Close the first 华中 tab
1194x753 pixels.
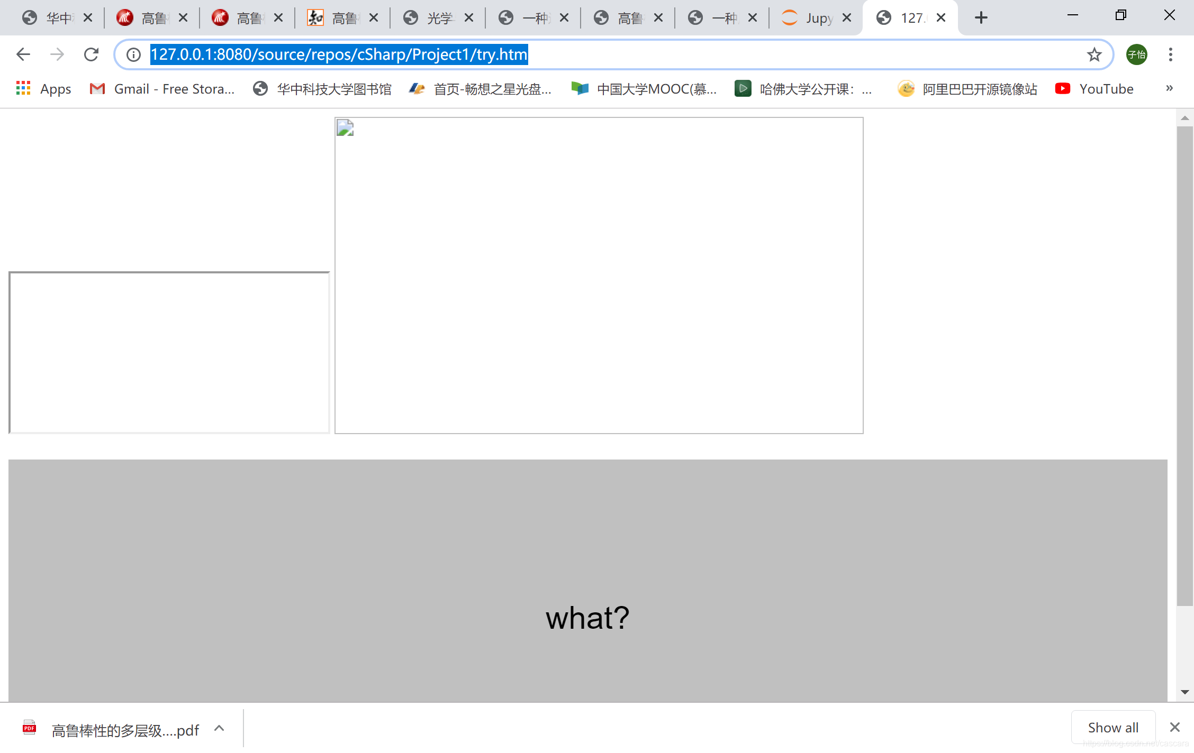[88, 18]
